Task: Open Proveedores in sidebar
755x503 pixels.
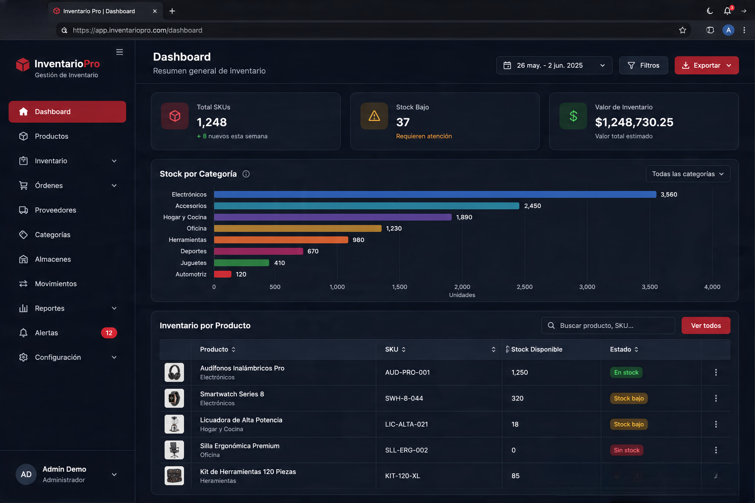Action: [67, 210]
